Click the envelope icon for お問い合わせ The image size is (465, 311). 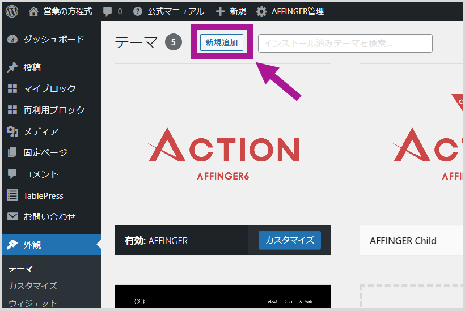coord(12,216)
